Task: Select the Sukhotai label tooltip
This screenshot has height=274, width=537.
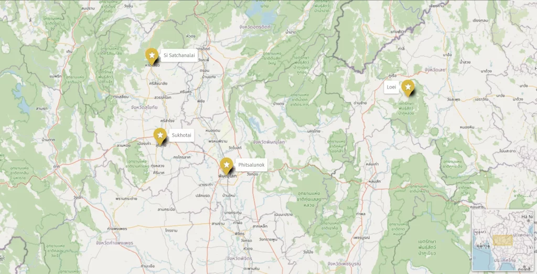Action: (x=181, y=136)
